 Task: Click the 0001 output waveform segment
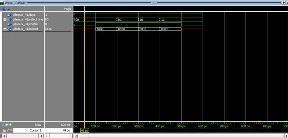pyautogui.click(x=170, y=29)
